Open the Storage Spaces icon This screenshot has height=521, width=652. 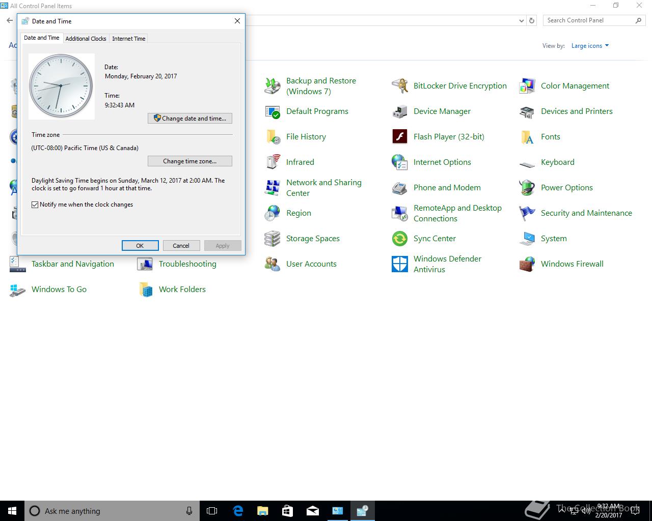point(273,239)
